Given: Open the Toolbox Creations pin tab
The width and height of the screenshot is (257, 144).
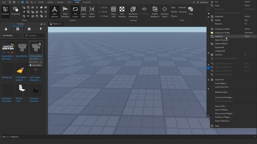Looking at the screenshot, I should coord(41,29).
